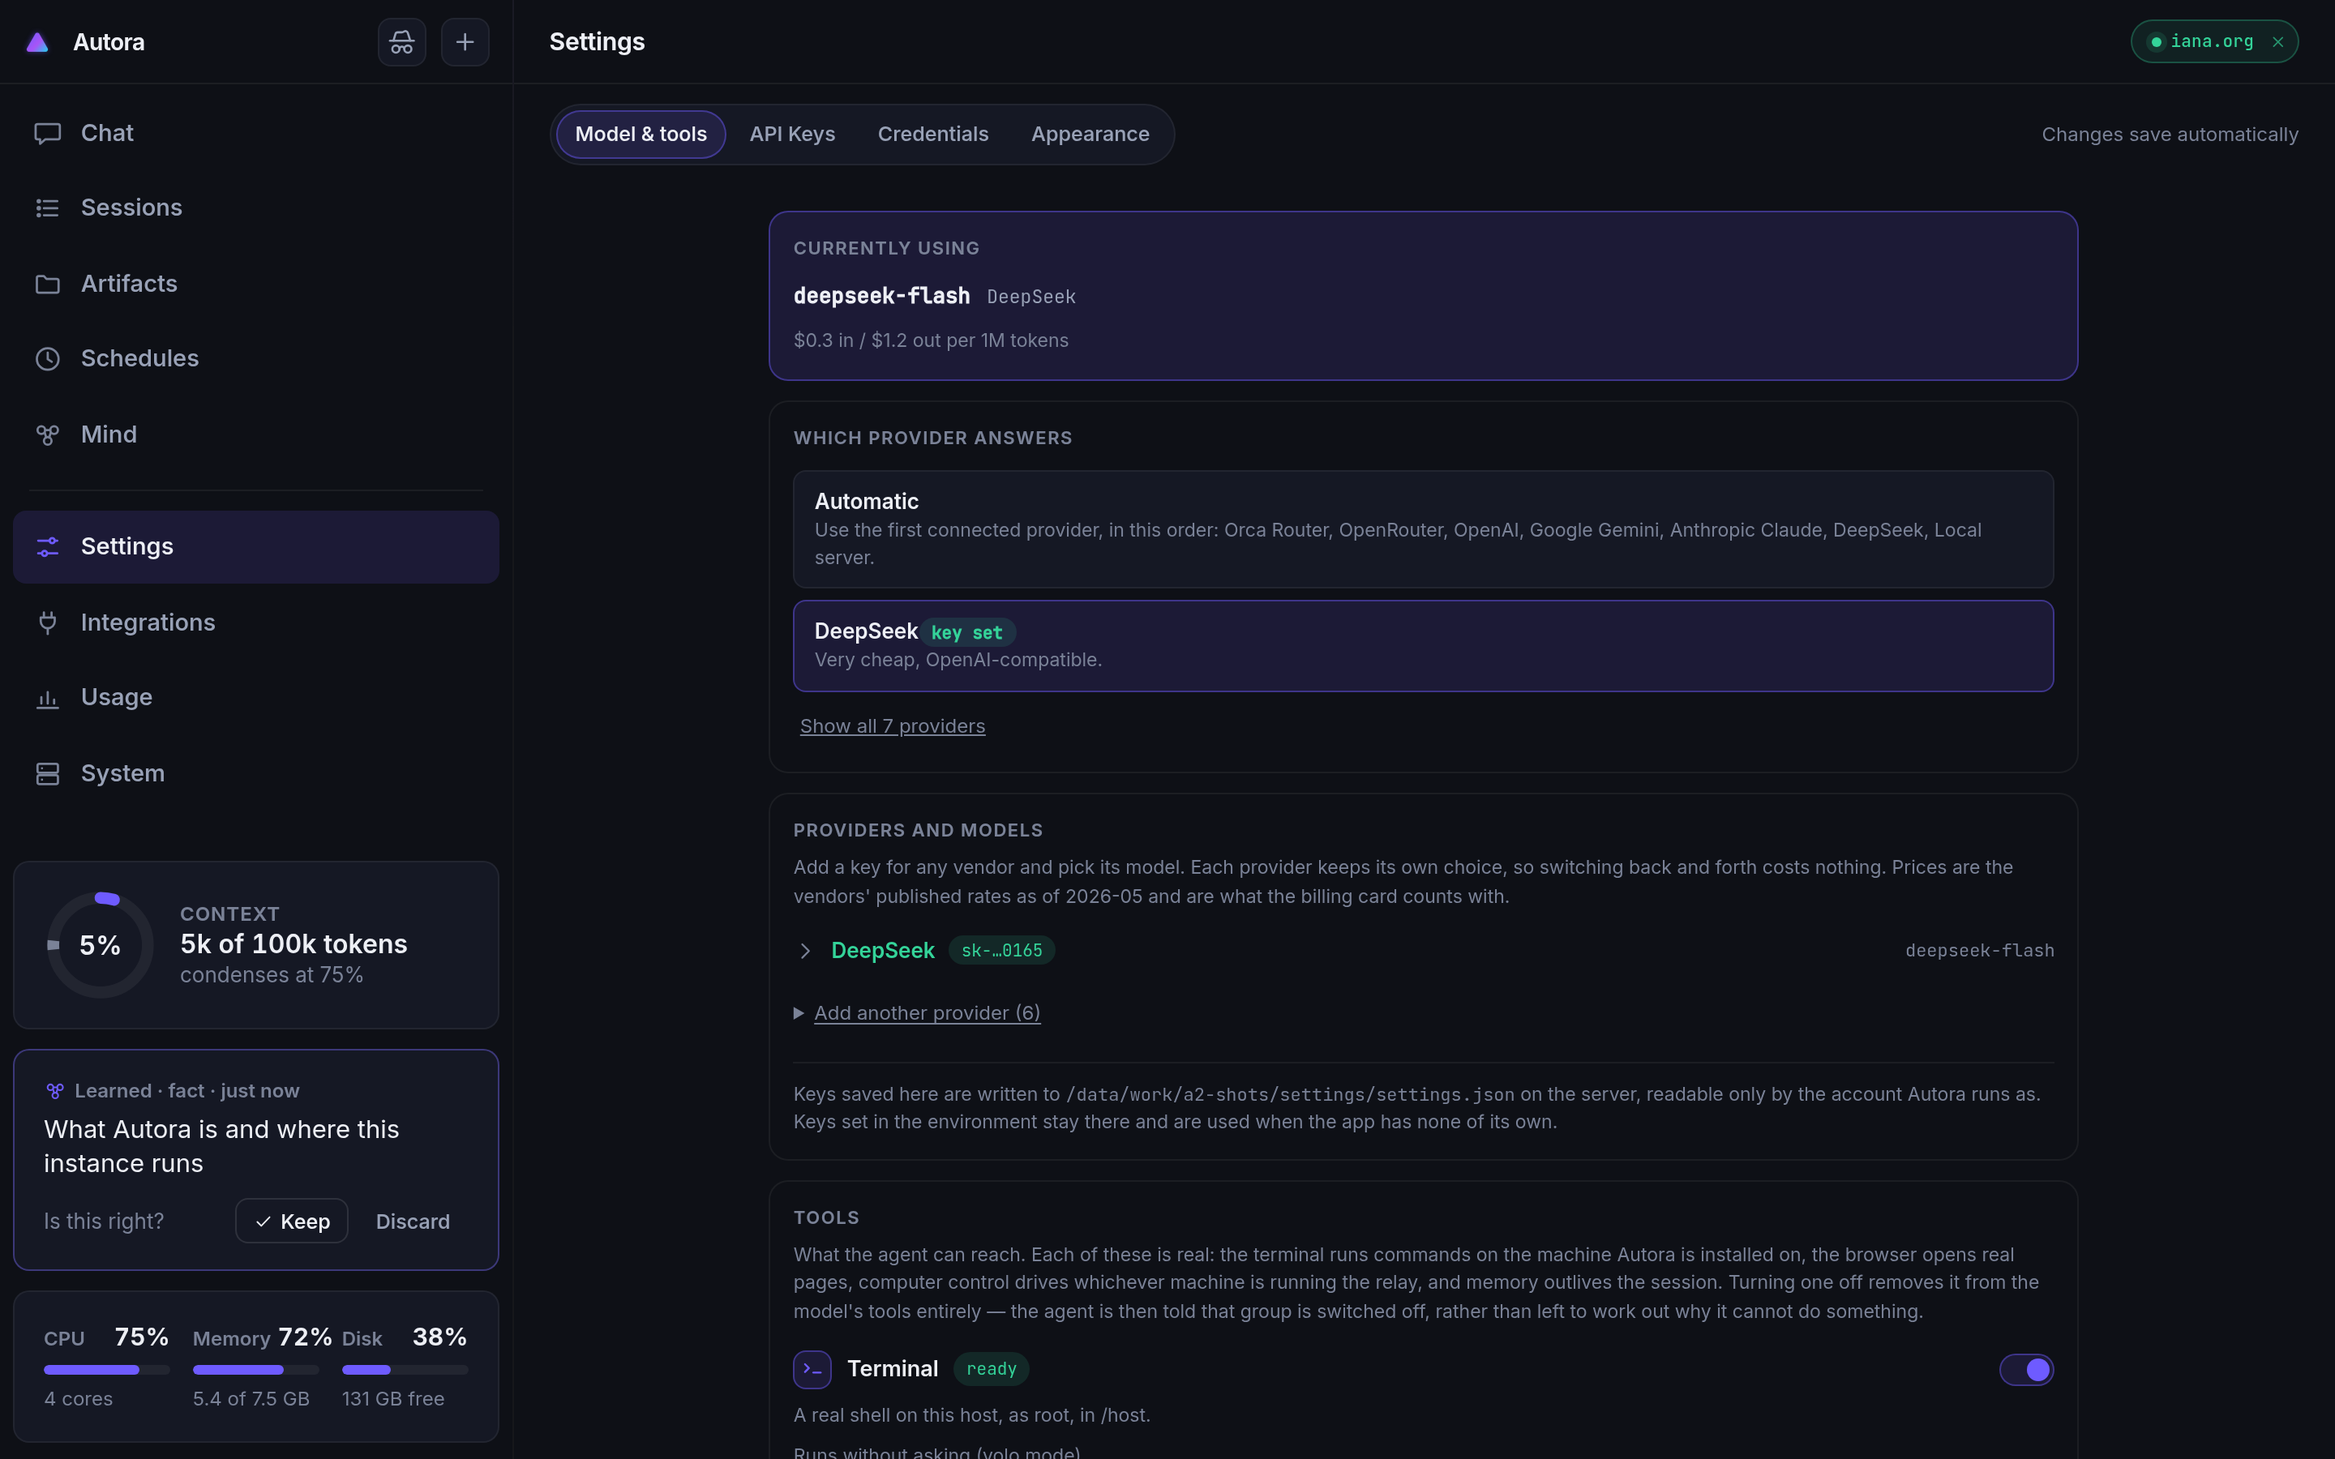This screenshot has height=1459, width=2335.
Task: Click the iana.org domain text
Action: click(2212, 41)
